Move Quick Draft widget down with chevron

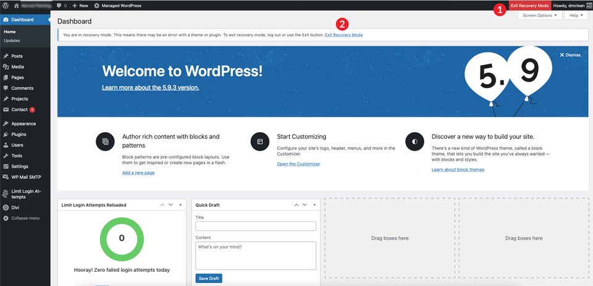pos(305,204)
